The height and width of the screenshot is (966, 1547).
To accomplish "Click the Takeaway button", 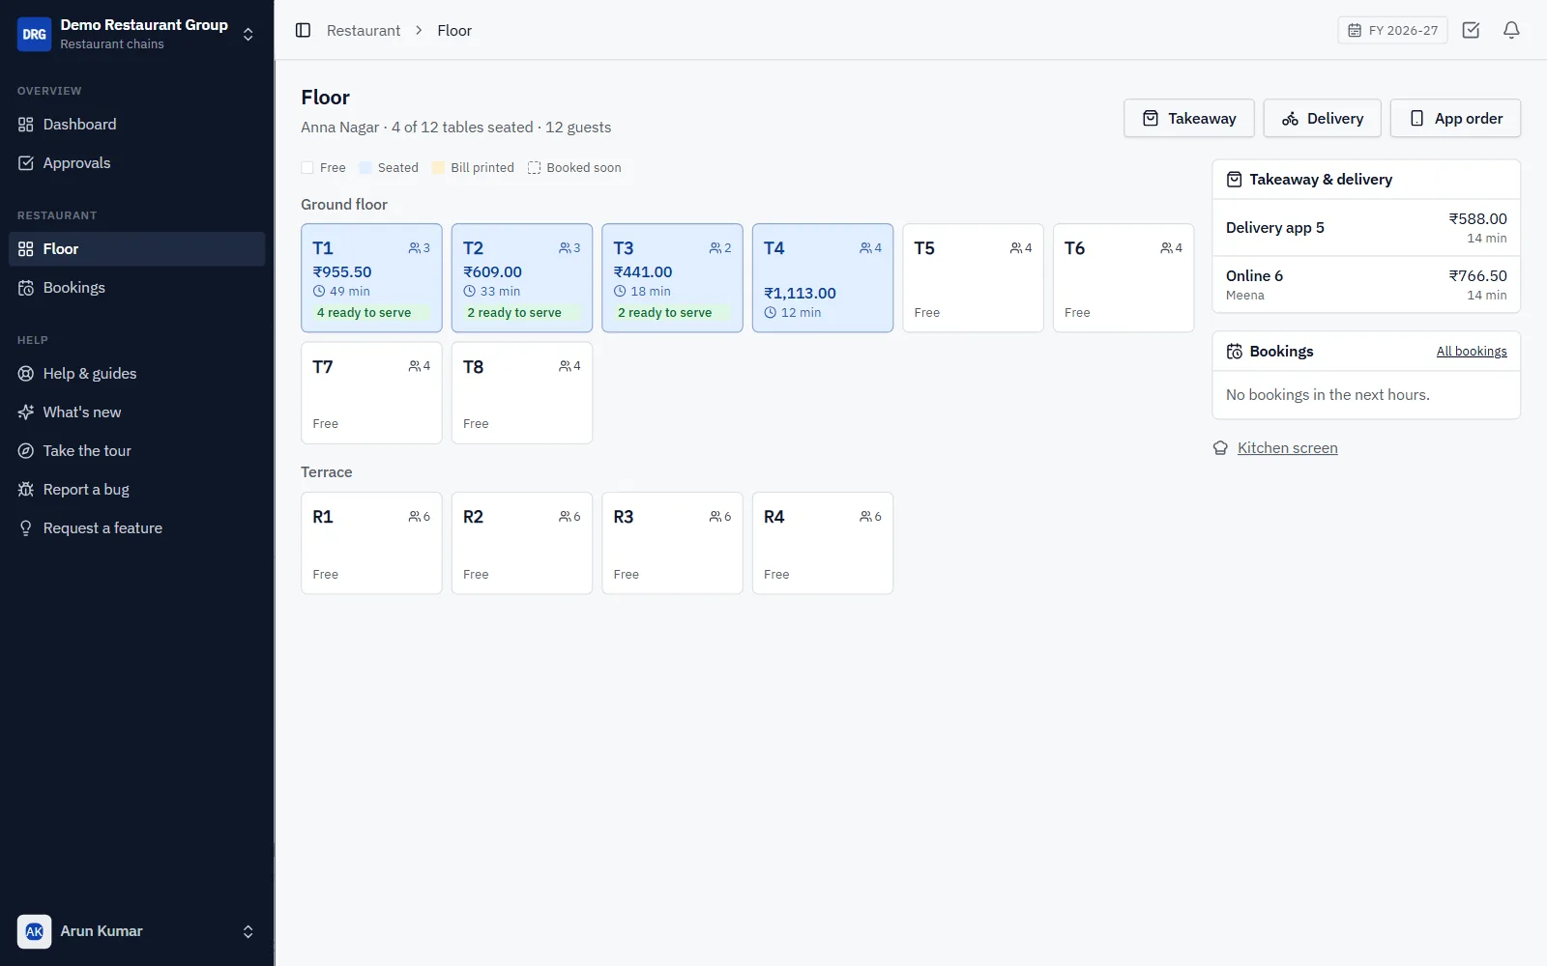I will click(1189, 118).
